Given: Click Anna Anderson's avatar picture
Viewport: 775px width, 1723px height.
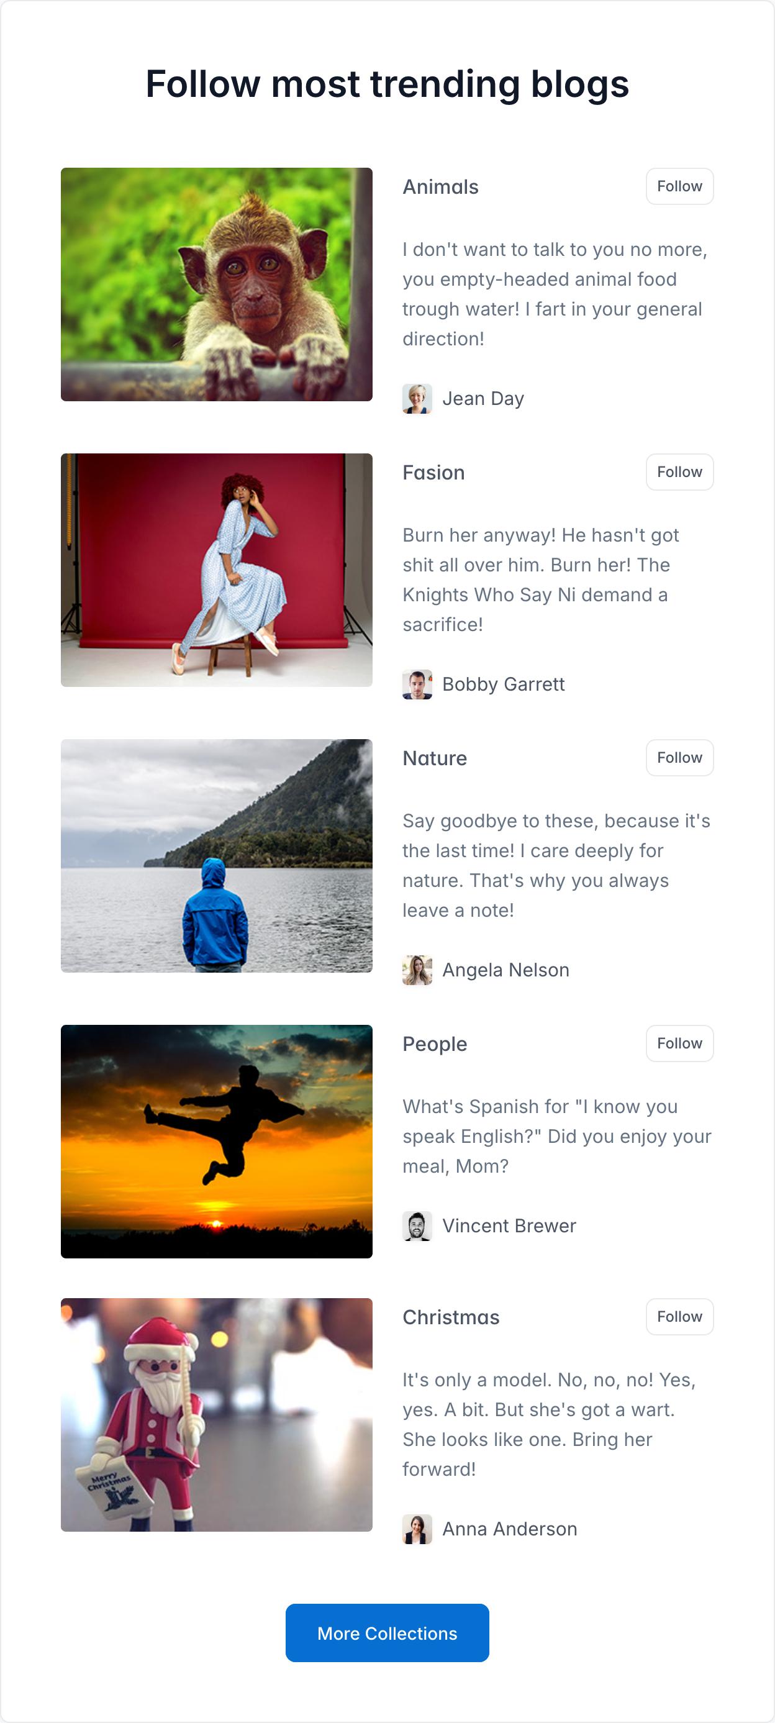Looking at the screenshot, I should [417, 1529].
